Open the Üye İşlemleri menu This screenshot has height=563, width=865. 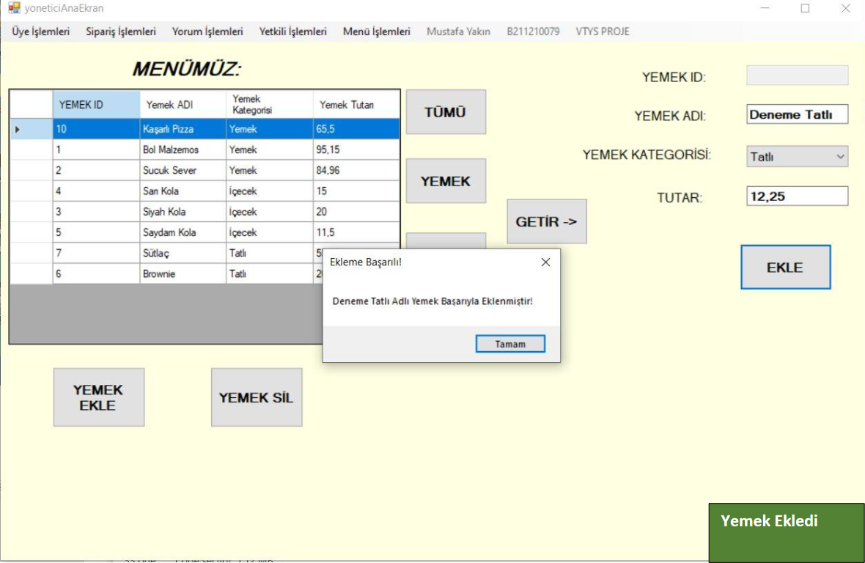click(x=41, y=32)
